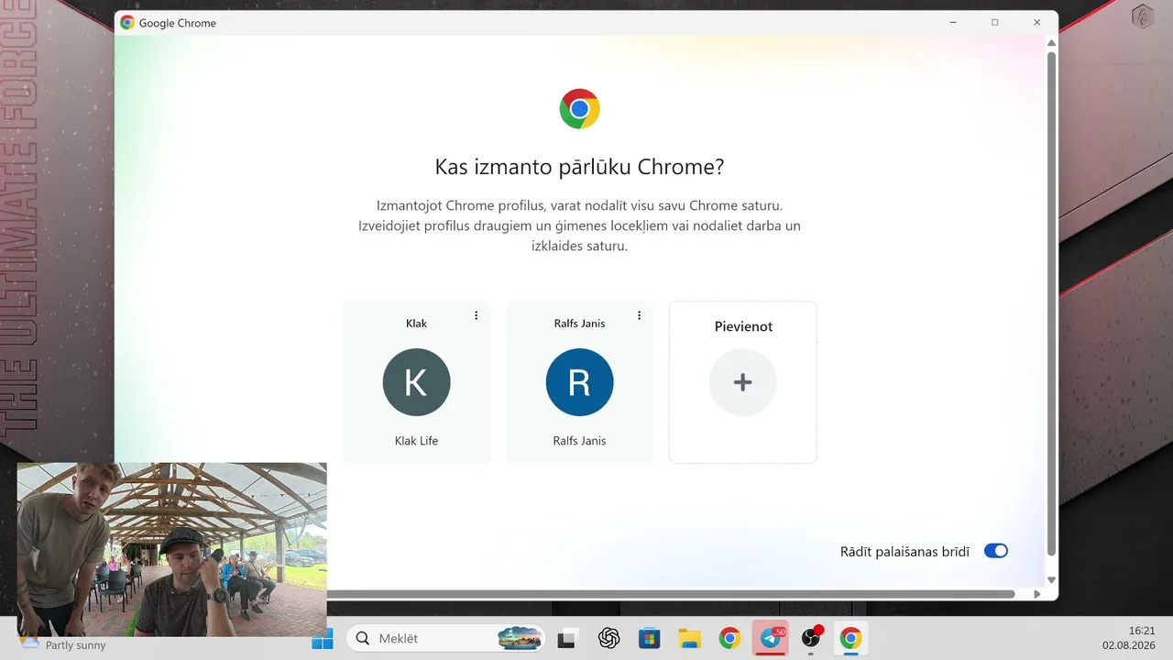Image resolution: width=1173 pixels, height=660 pixels.
Task: Open Telegram from the taskbar
Action: tap(771, 639)
